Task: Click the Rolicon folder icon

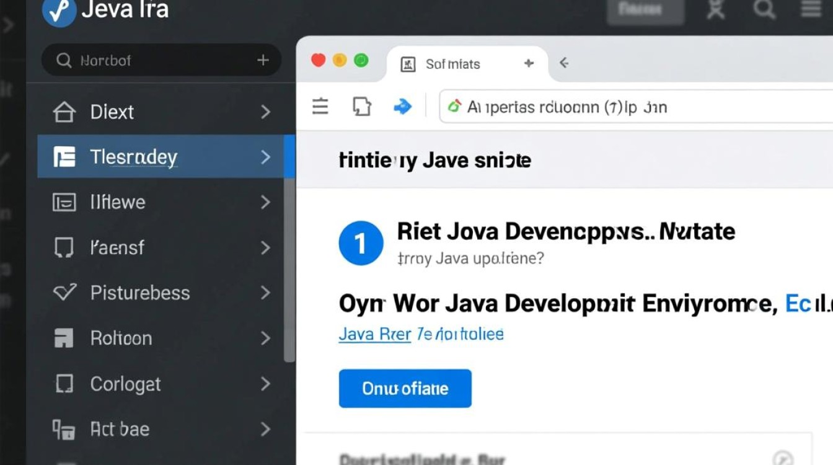Action: pyautogui.click(x=66, y=338)
